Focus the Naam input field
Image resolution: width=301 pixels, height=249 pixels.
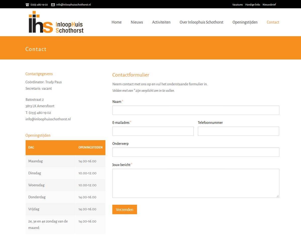click(196, 110)
